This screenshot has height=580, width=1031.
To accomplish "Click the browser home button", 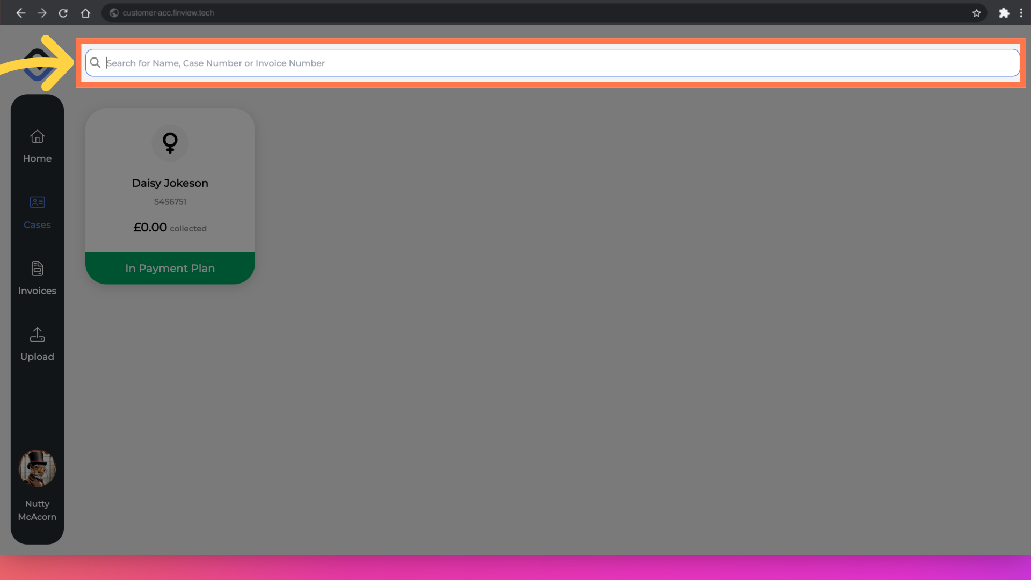I will point(85,13).
